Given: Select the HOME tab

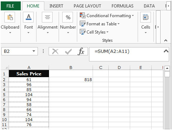Looking at the screenshot, I should click(33, 6).
